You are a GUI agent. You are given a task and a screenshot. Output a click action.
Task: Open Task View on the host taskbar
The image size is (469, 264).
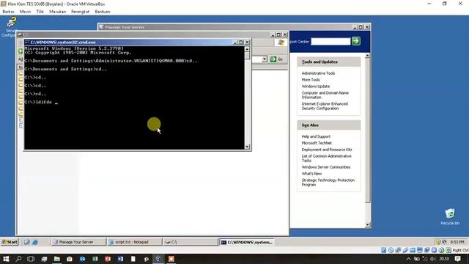(x=31, y=259)
